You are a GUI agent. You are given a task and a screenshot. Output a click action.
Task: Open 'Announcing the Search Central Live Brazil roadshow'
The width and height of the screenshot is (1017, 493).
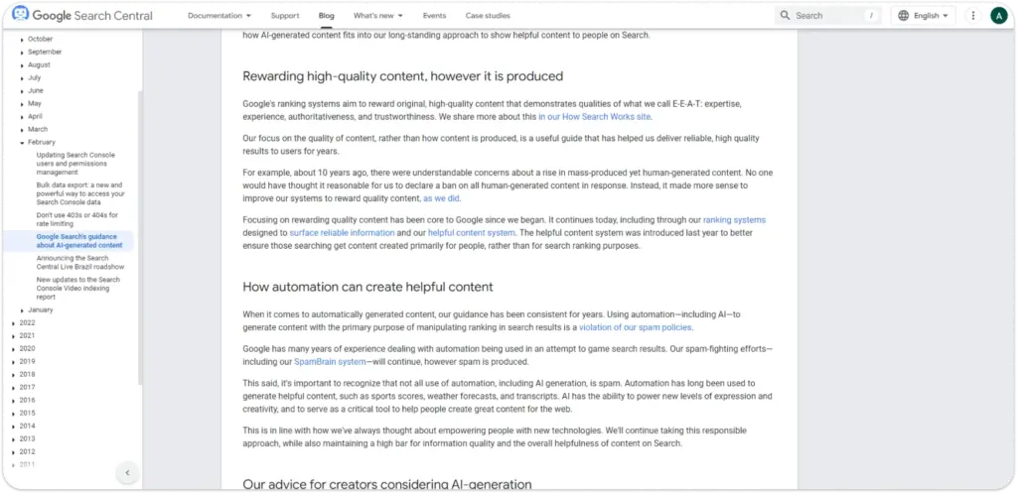80,263
